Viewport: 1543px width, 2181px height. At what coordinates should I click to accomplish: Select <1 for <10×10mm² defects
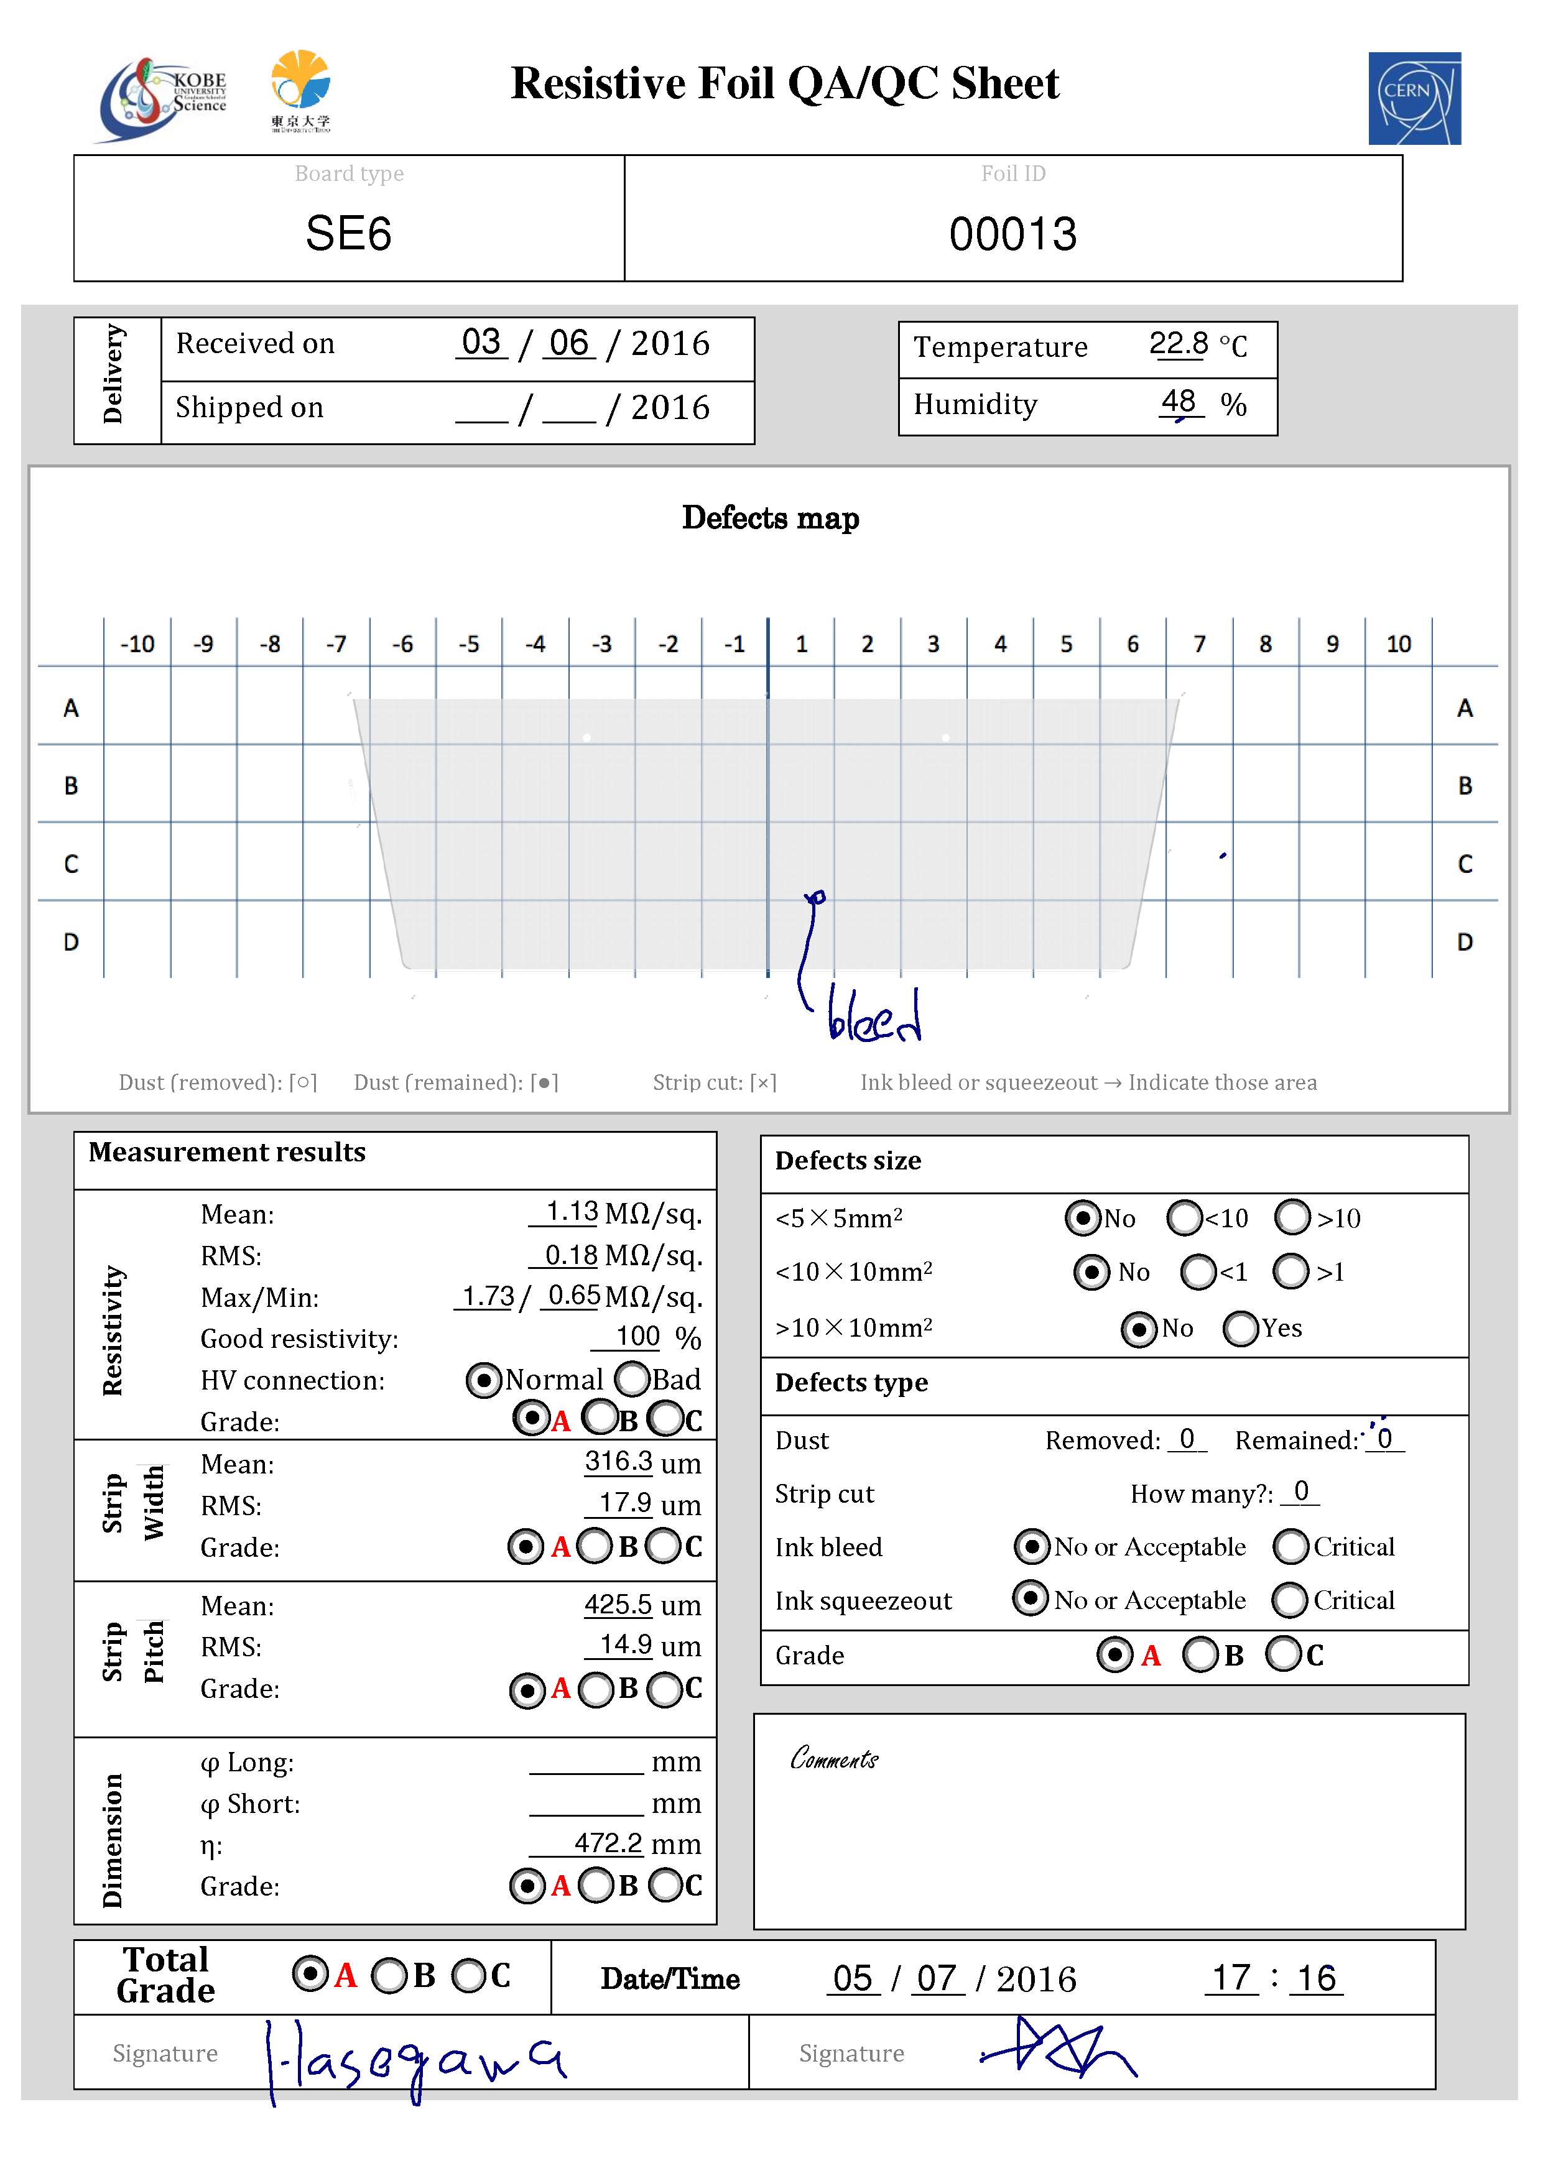(x=1198, y=1272)
